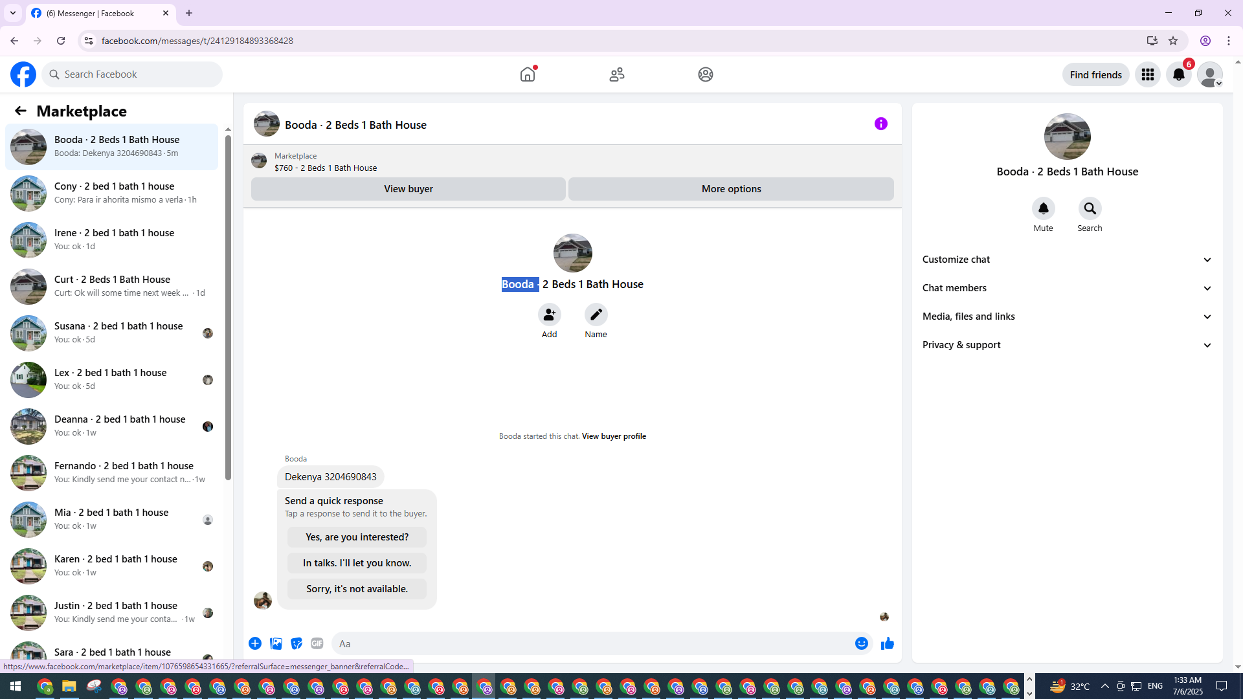Click the Search conversation magnifier icon

(1090, 208)
